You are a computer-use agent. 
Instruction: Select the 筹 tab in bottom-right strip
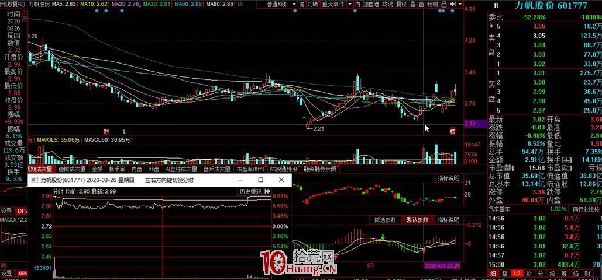564,274
